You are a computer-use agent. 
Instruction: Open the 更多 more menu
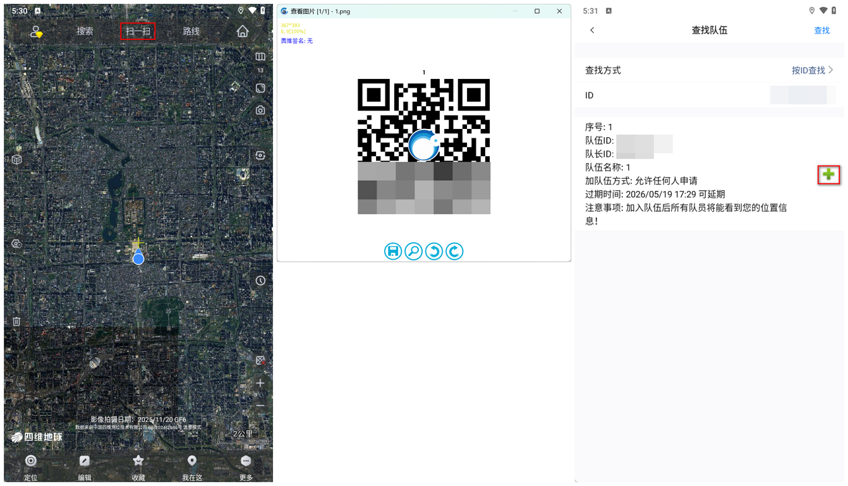tap(246, 467)
